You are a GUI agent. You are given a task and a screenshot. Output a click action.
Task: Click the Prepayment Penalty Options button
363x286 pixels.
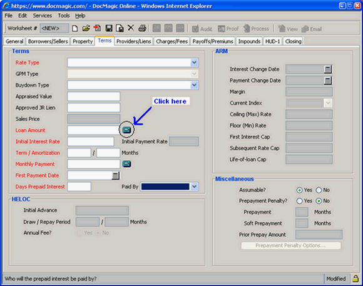point(291,245)
